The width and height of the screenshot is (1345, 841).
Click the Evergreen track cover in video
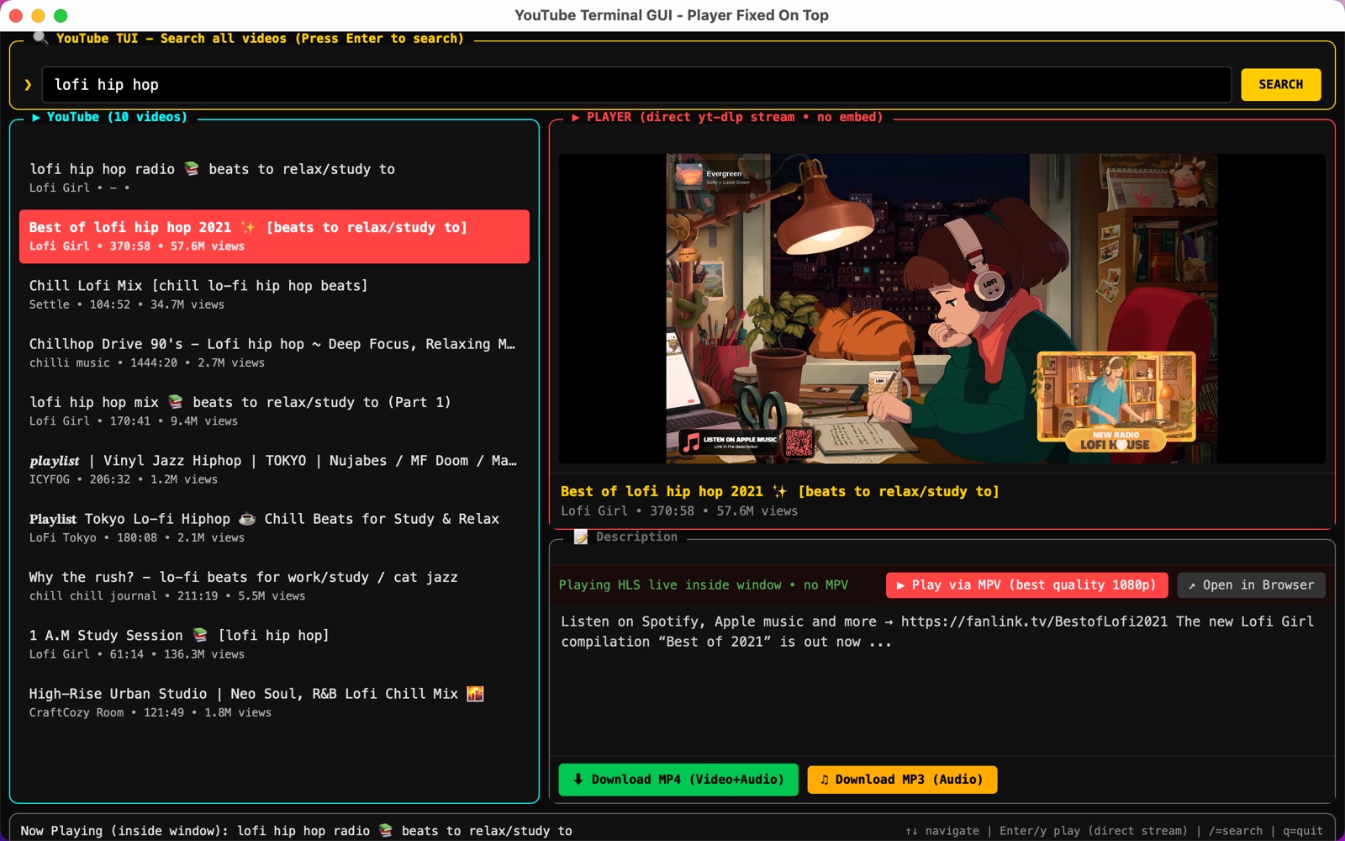coord(688,175)
